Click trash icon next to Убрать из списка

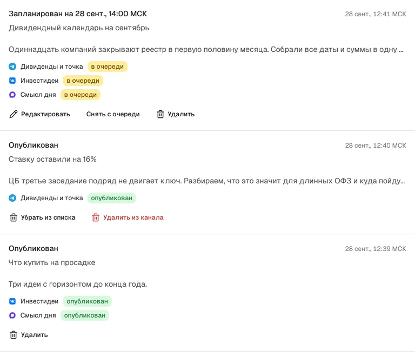point(13,217)
